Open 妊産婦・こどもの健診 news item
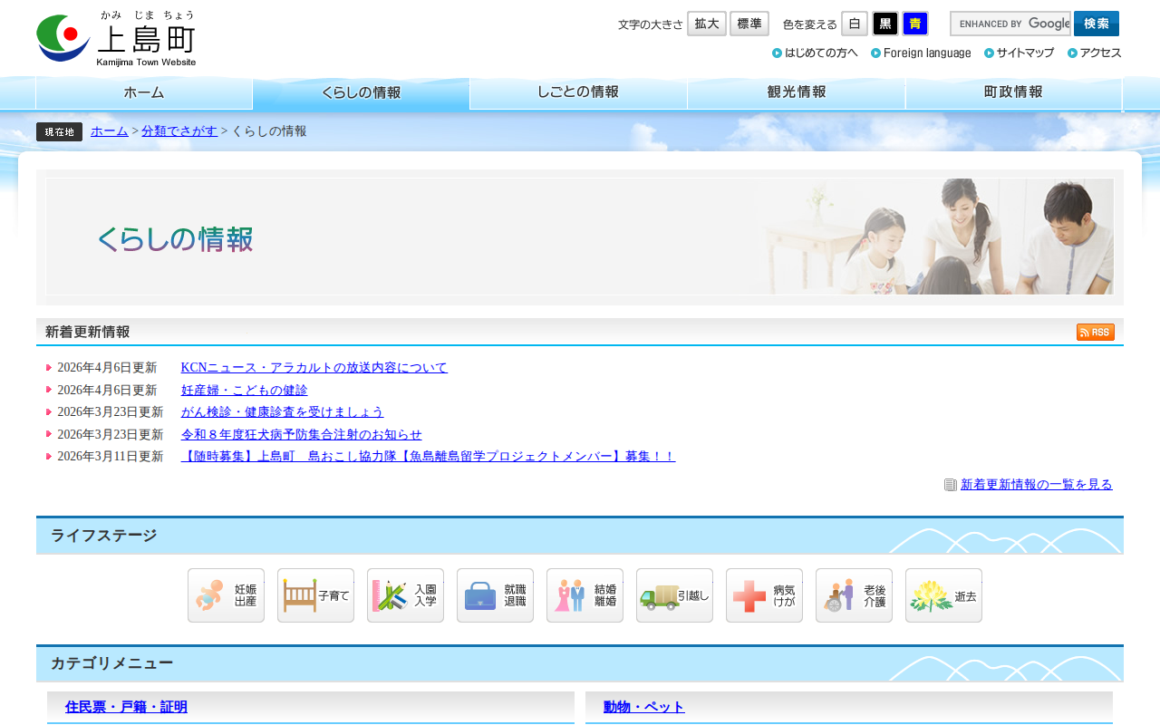The image size is (1160, 725). [245, 391]
